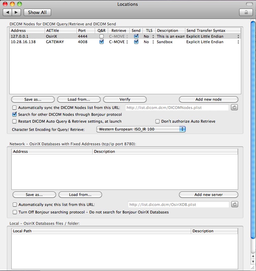The width and height of the screenshot is (256, 271).
Task: Click the Verify button
Action: (x=125, y=99)
